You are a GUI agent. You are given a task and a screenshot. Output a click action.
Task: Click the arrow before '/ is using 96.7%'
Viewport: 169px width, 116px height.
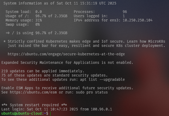click(8, 33)
